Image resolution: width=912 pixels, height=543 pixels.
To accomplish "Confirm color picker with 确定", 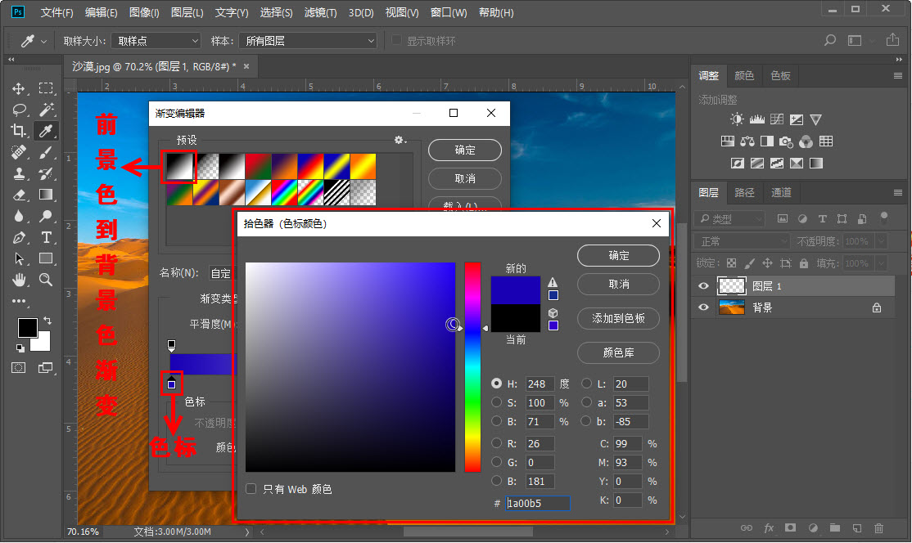I will tap(618, 255).
